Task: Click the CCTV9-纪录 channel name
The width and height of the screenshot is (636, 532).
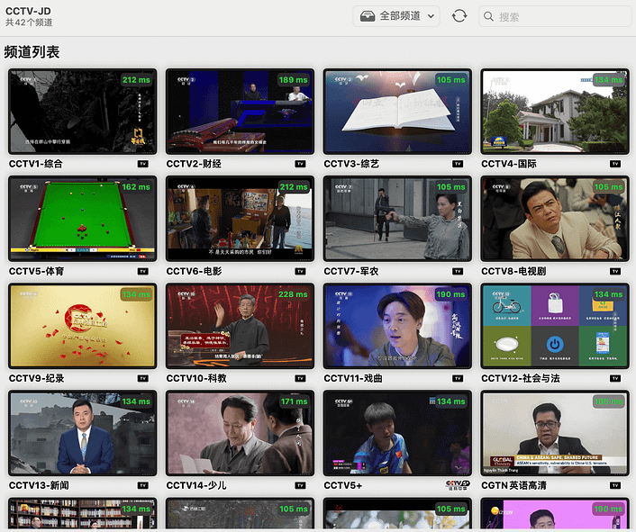Action: [37, 378]
